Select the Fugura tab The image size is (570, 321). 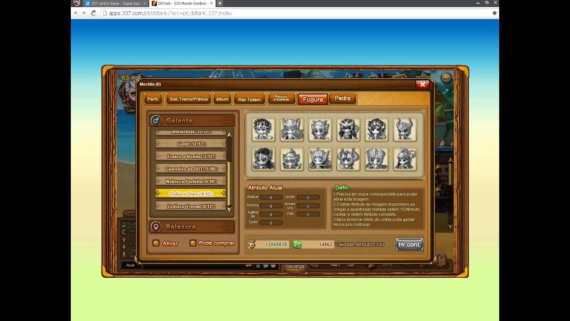[x=313, y=99]
